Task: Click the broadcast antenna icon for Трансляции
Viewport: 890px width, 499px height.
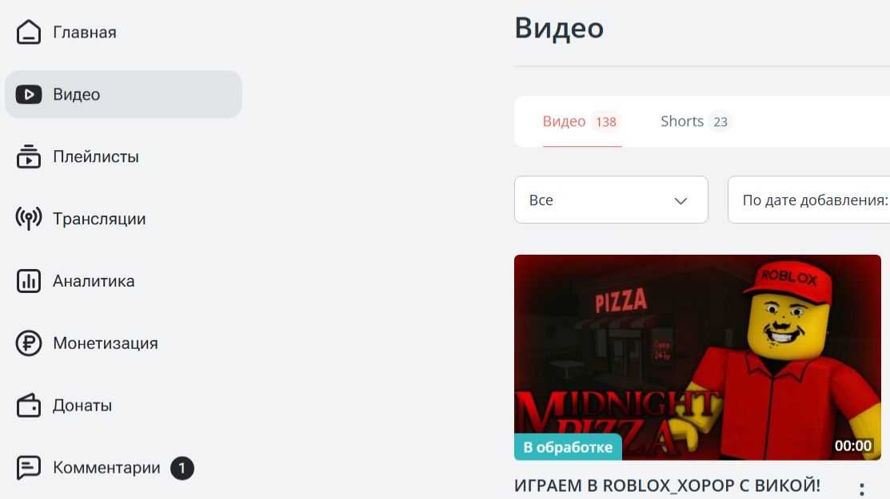Action: 28,219
